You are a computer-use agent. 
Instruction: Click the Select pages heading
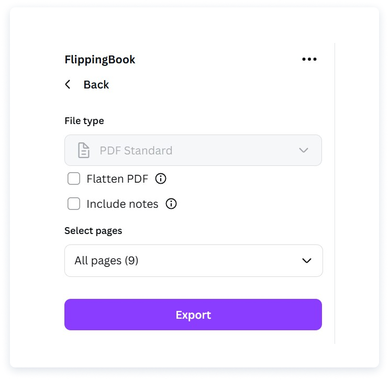pyautogui.click(x=93, y=231)
